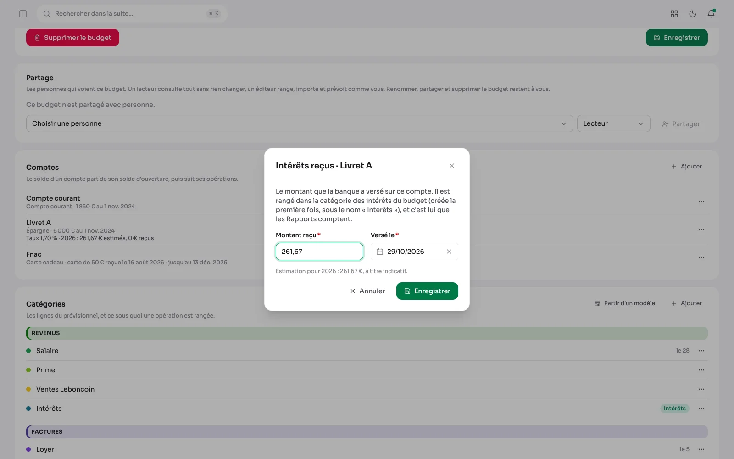734x459 pixels.
Task: Open options menu for Salaire category
Action: click(x=701, y=351)
